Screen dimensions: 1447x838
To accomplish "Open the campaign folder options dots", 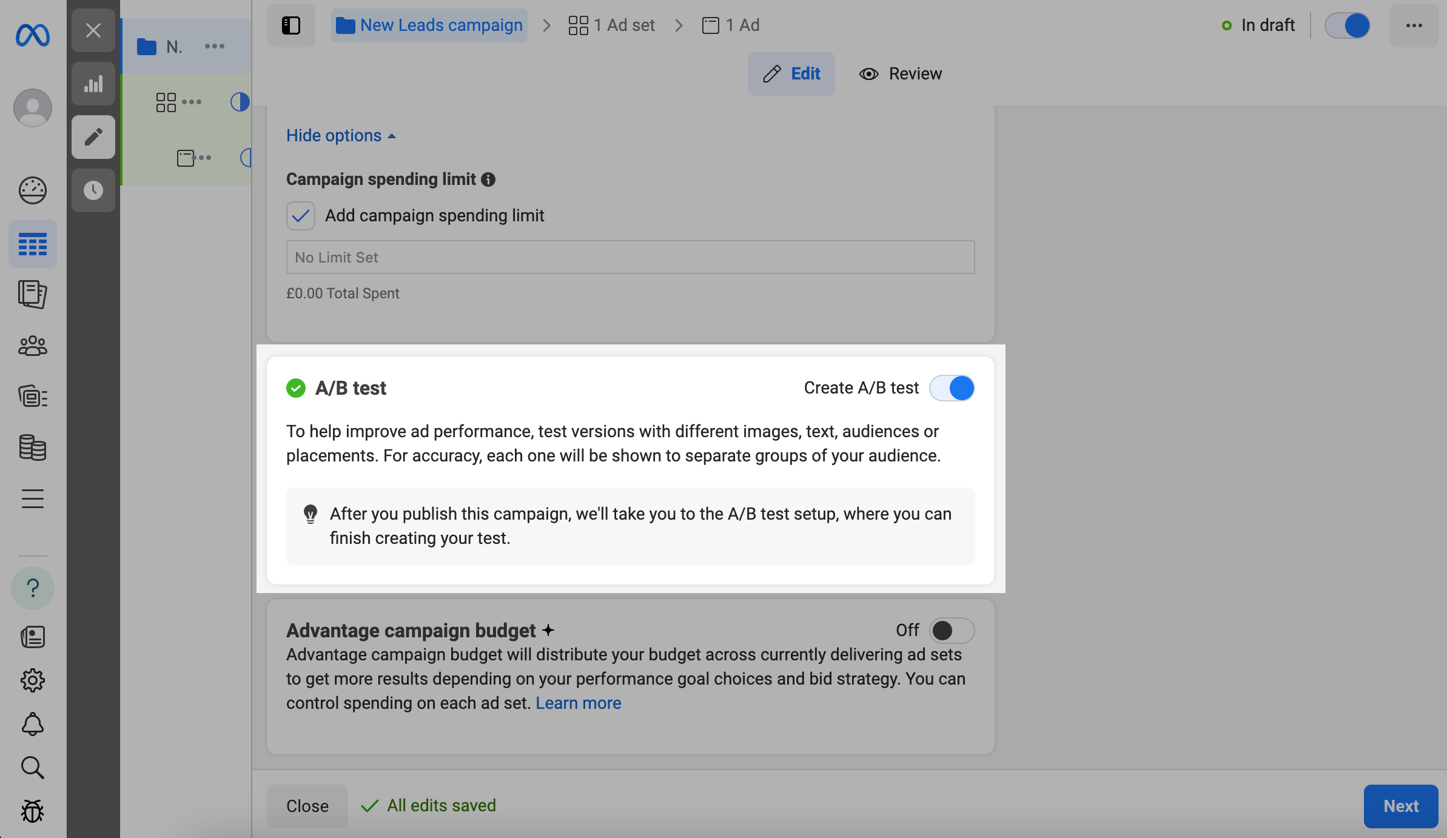I will pos(215,46).
